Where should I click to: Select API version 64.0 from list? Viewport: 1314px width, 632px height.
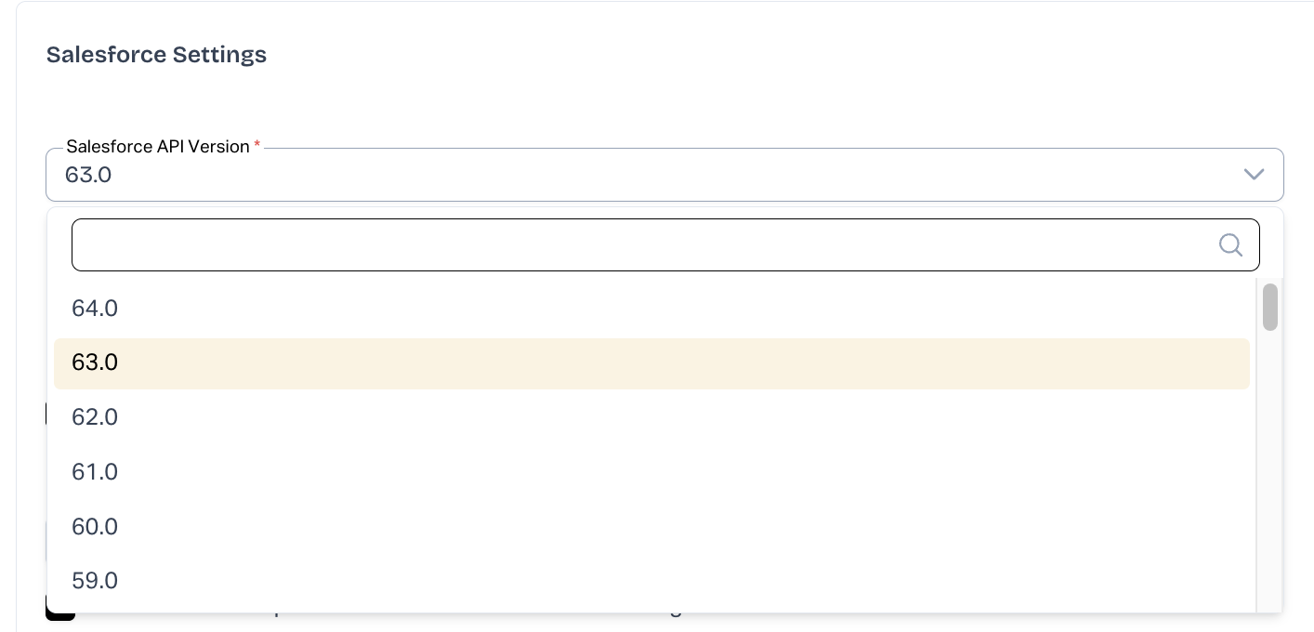95,309
